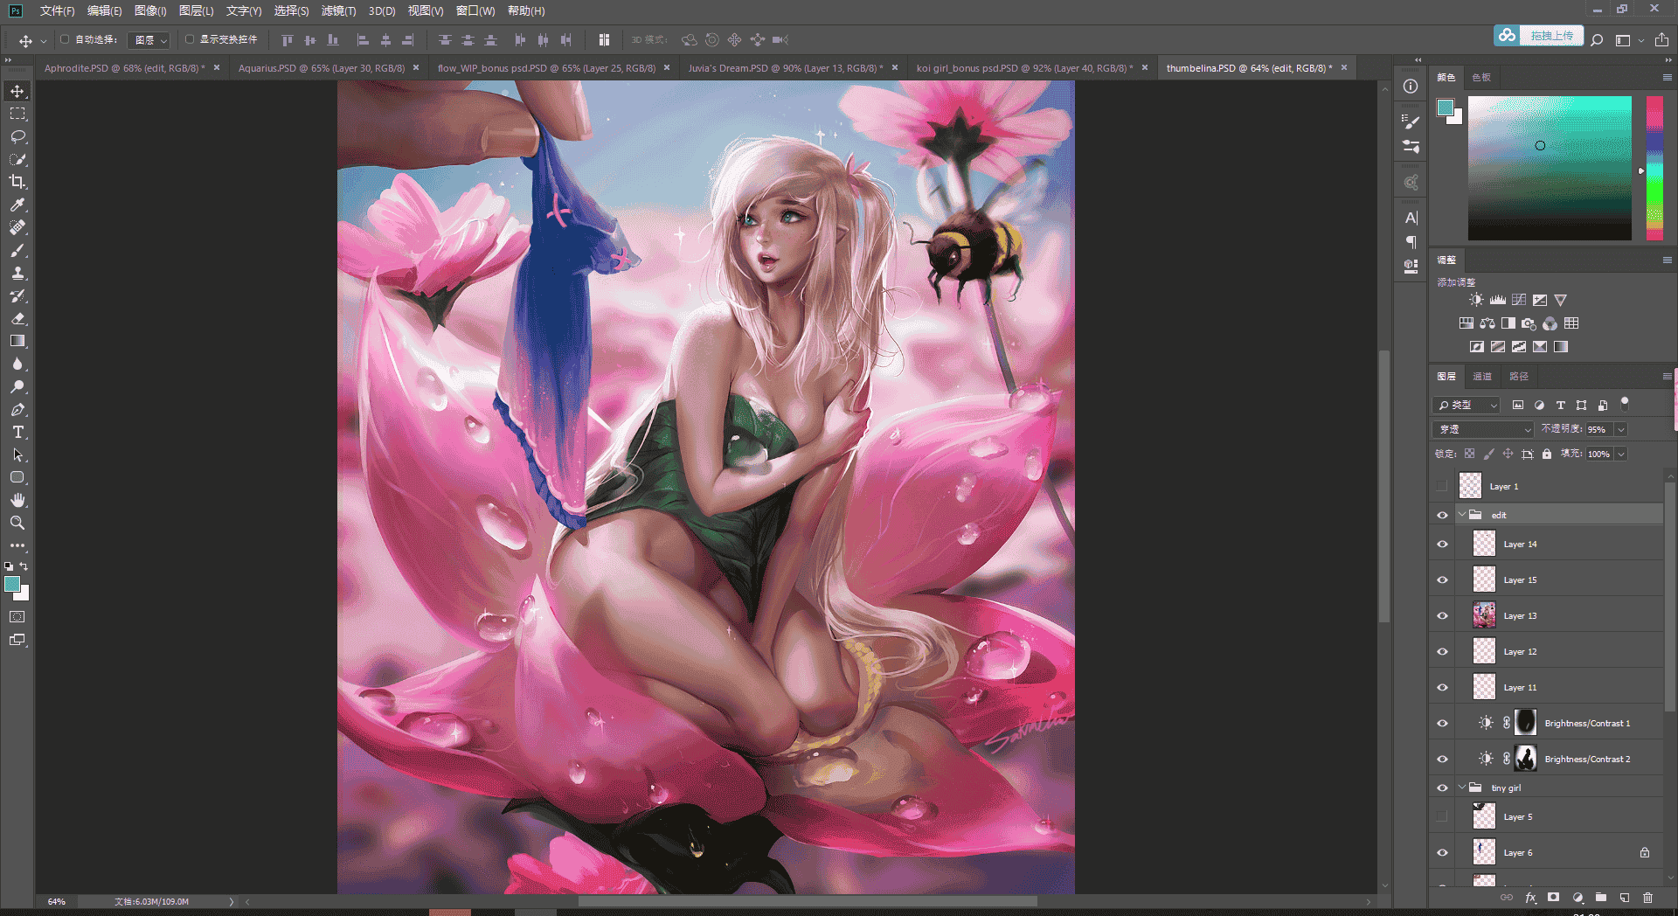Screen dimensions: 1678x916
Task: Open the layer opacity dropdown arrow
Action: [1621, 429]
